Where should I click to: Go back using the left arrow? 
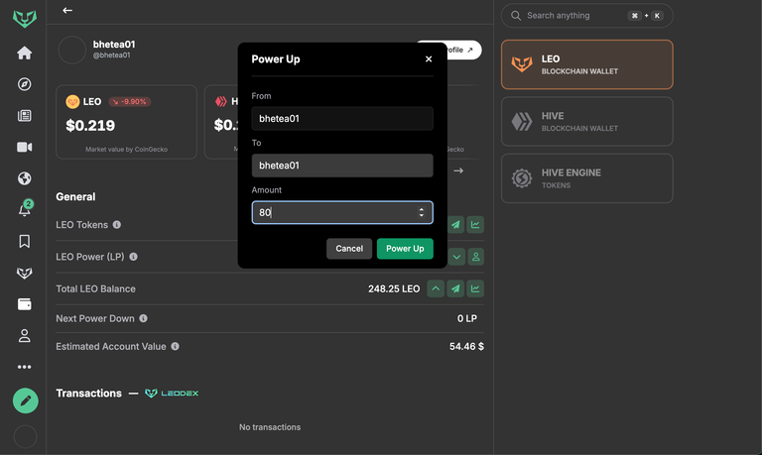(x=67, y=10)
